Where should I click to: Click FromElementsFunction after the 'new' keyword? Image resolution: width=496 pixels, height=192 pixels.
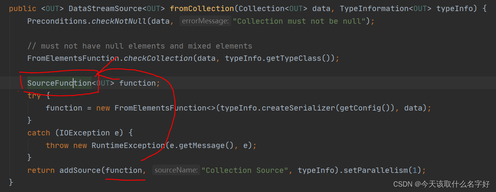[160, 108]
